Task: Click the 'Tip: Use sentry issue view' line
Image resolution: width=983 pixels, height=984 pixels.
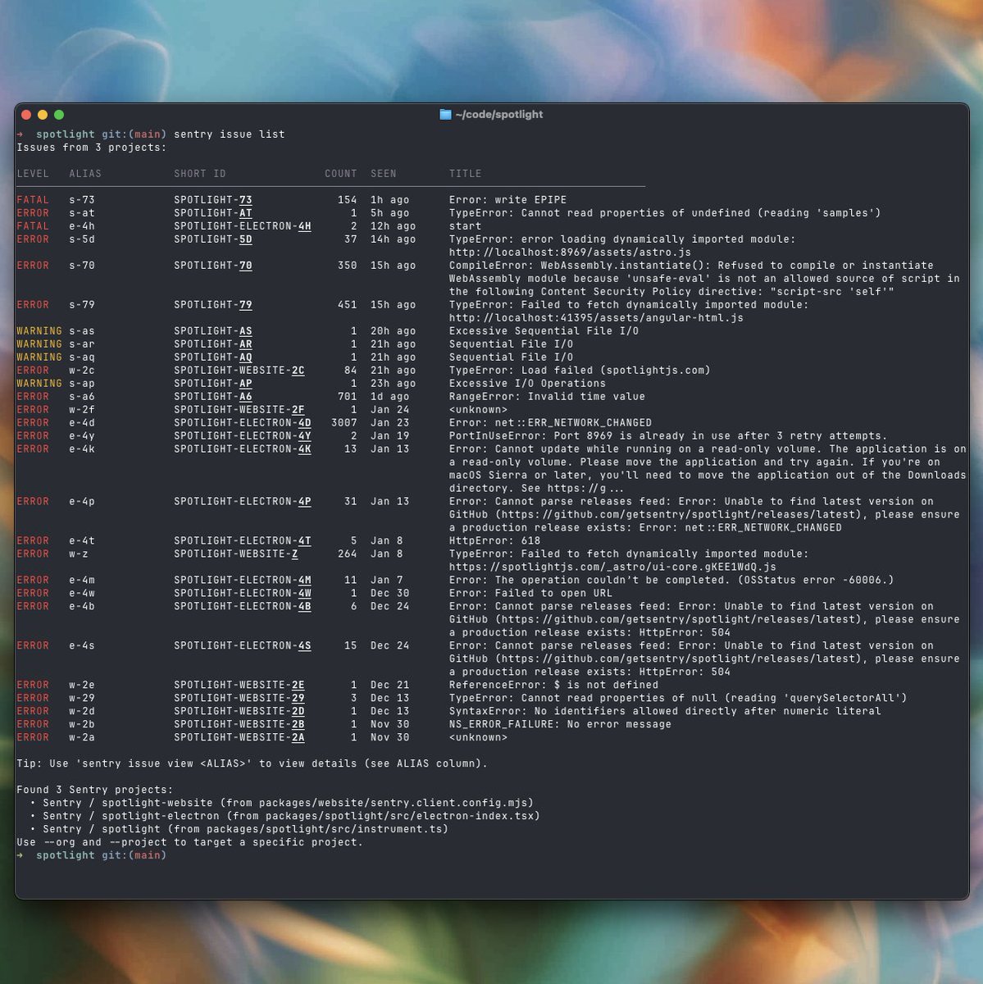Action: coord(253,764)
